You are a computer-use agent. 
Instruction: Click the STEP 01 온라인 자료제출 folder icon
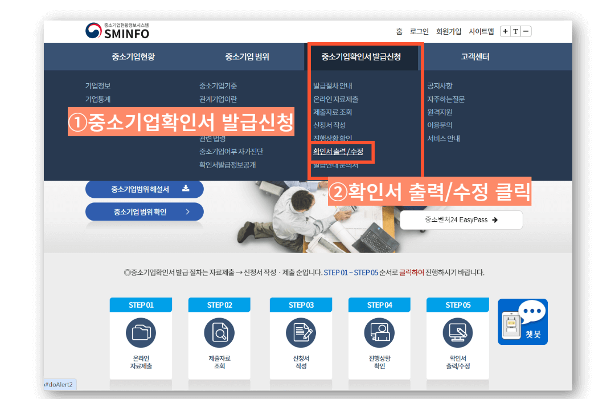click(141, 332)
